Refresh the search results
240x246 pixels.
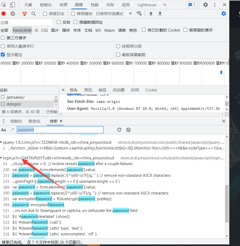[x=119, y=130]
